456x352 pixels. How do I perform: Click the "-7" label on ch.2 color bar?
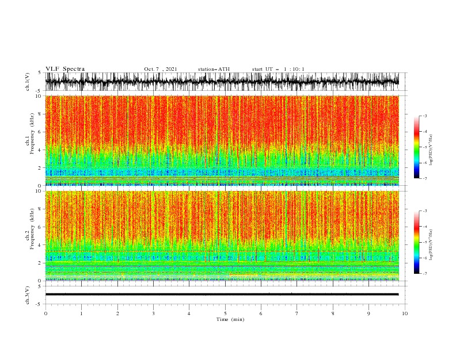tap(424, 273)
